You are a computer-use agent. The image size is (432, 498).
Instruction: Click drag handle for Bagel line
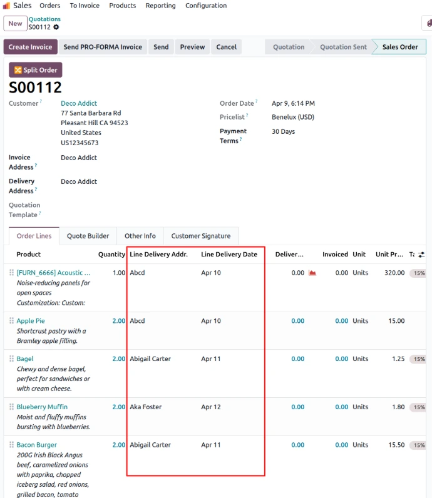pos(11,359)
